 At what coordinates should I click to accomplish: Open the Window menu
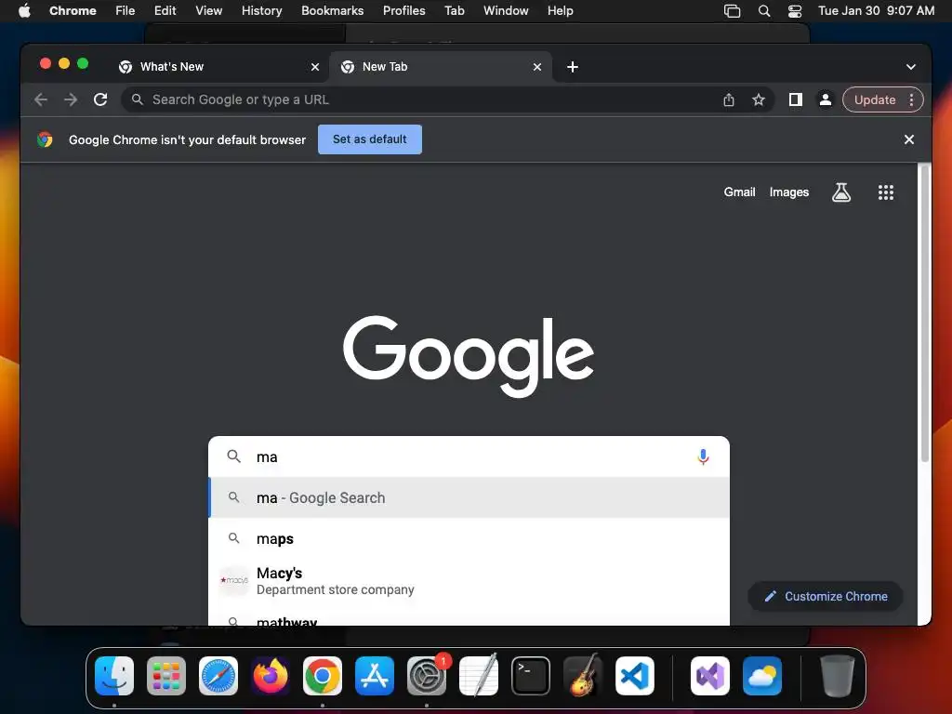506,11
